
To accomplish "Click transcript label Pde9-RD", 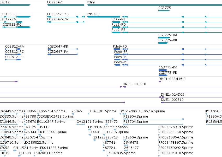I will tap(118, 25).
